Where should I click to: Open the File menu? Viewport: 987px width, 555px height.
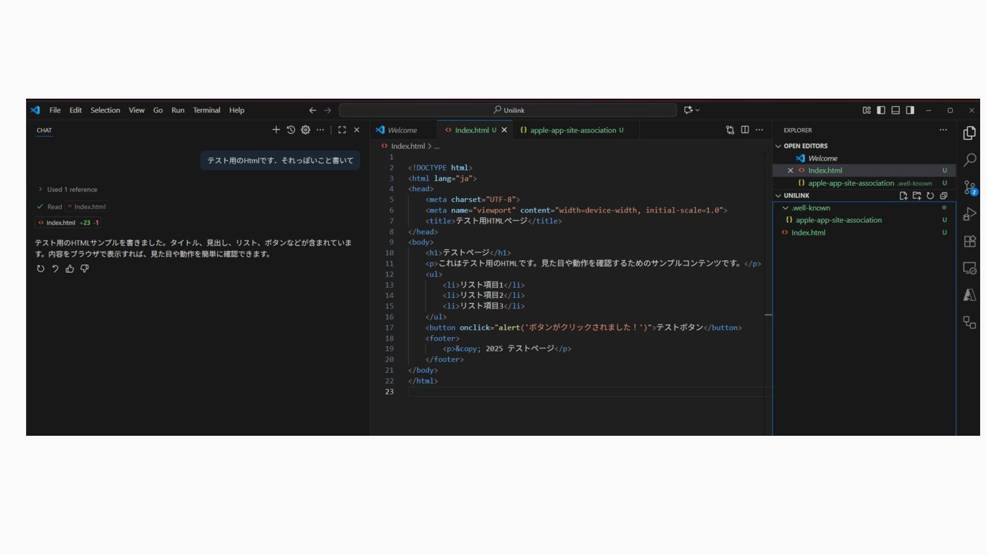[x=55, y=110]
